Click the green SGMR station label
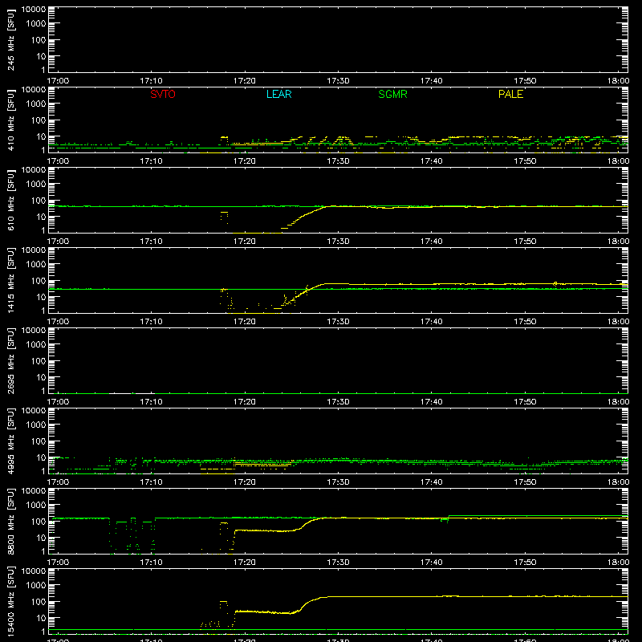This screenshot has height=642, width=642. (392, 94)
